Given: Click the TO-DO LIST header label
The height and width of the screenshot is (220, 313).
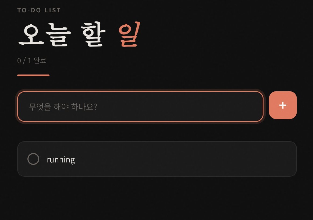Looking at the screenshot, I should (38, 10).
